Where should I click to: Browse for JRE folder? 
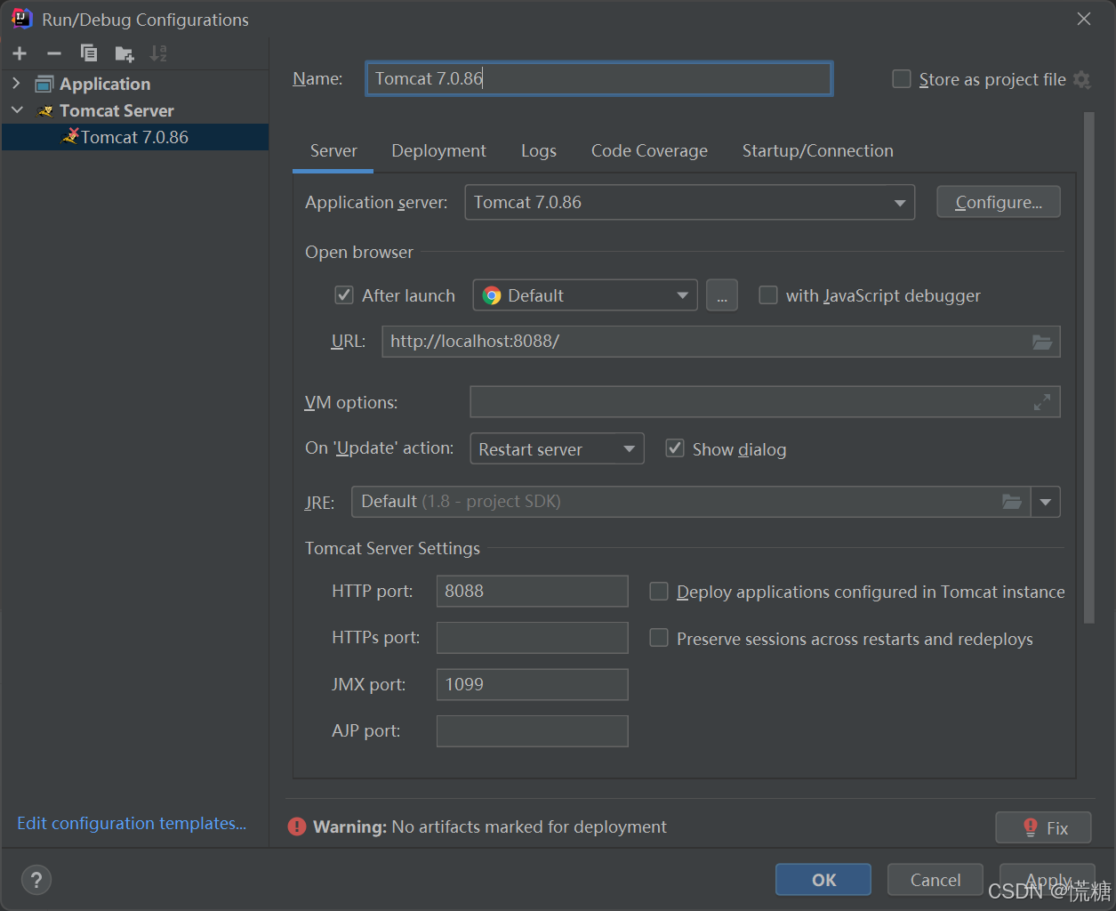coord(1012,502)
